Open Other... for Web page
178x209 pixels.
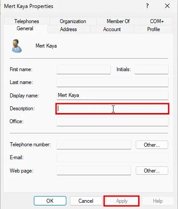click(152, 171)
